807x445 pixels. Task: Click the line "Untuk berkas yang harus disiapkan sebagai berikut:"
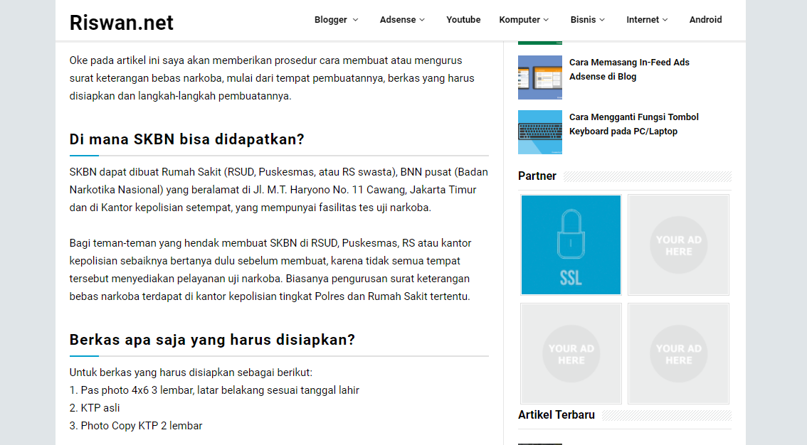191,372
